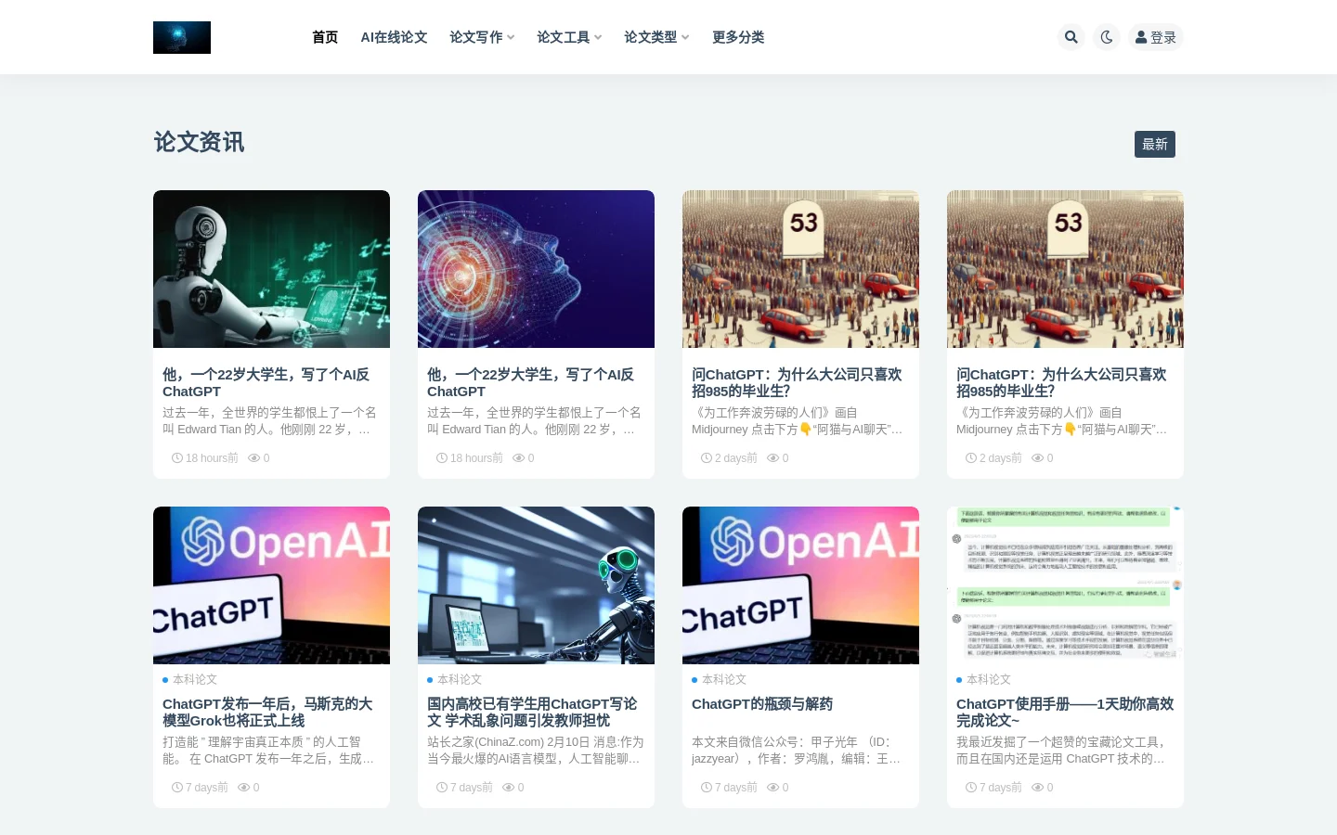This screenshot has width=1337, height=835.
Task: Click the site logo in the header
Action: 182,37
